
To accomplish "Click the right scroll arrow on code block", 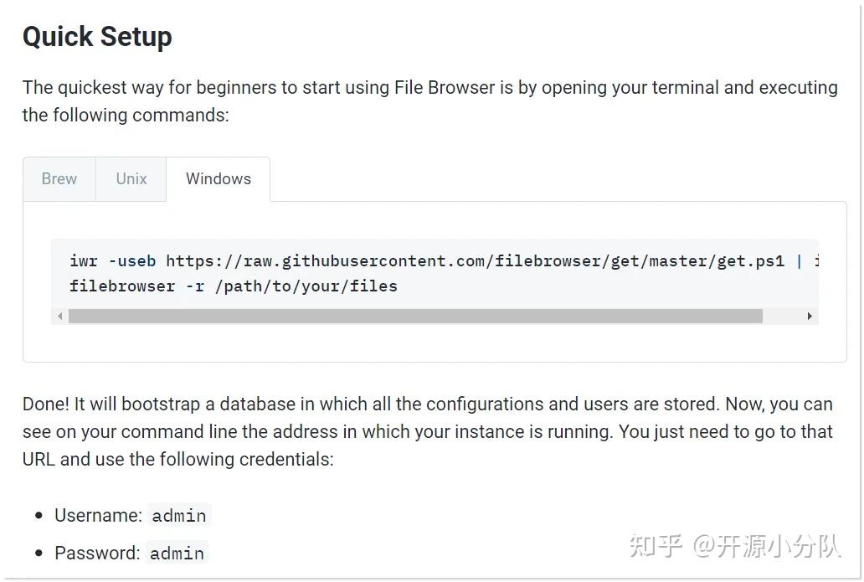I will [809, 316].
